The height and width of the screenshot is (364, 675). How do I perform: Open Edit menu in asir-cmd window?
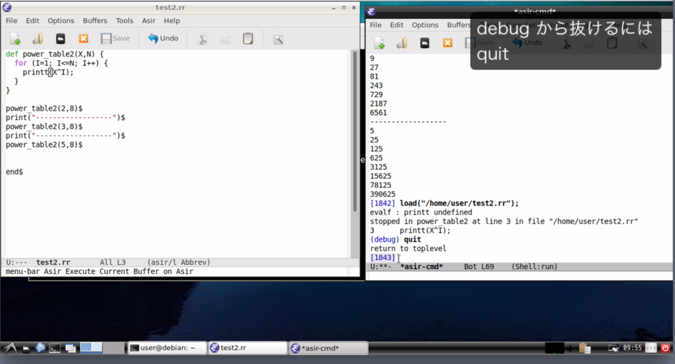(x=397, y=25)
